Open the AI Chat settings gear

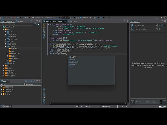click(162, 26)
